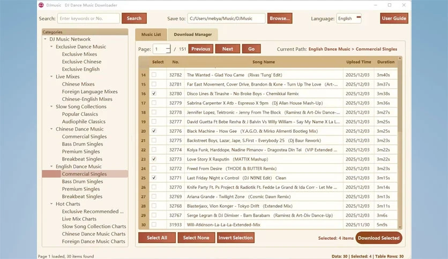This screenshot has height=259, width=448.
Task: Click the page number spinner arrows
Action: 168,49
